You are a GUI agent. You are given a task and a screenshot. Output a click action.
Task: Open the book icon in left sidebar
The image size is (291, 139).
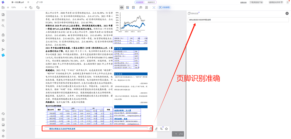pos(3,125)
